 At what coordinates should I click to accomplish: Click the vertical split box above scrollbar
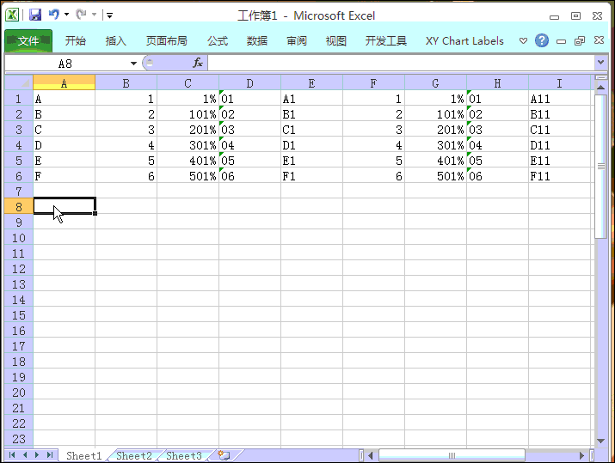(600, 77)
